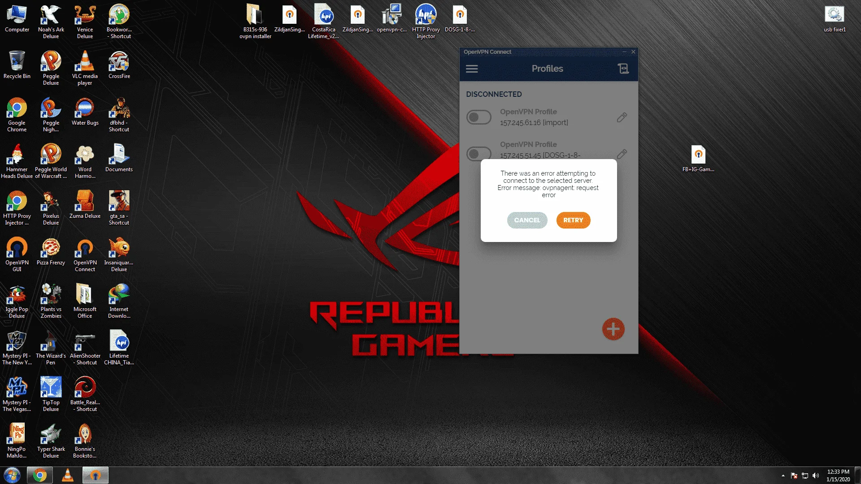Open the Windows Start menu

point(12,475)
